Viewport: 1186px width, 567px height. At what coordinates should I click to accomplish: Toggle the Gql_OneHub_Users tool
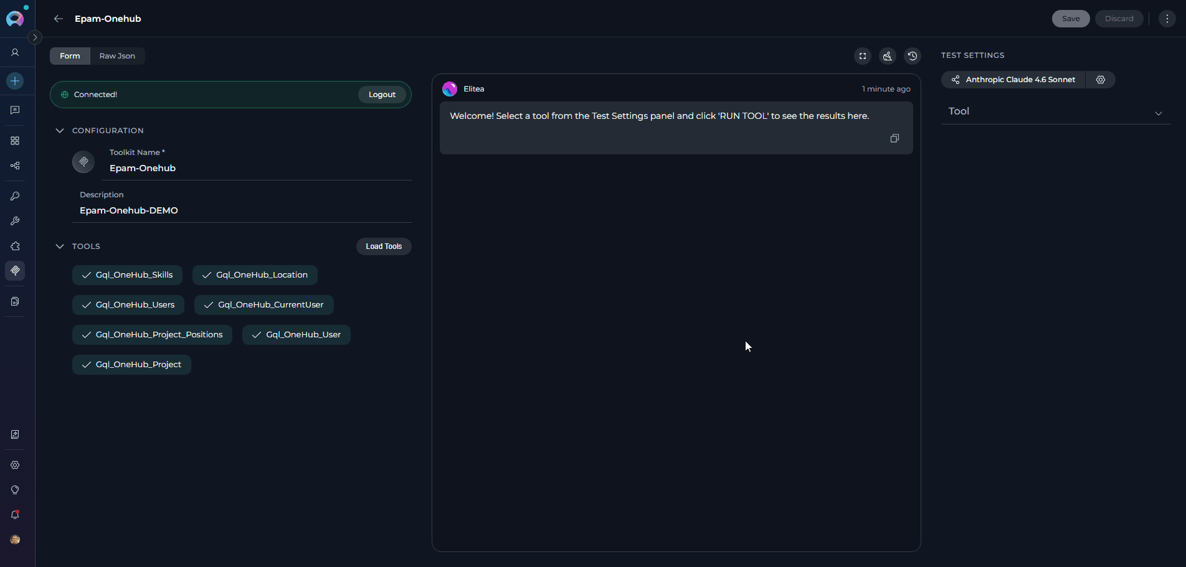(128, 305)
